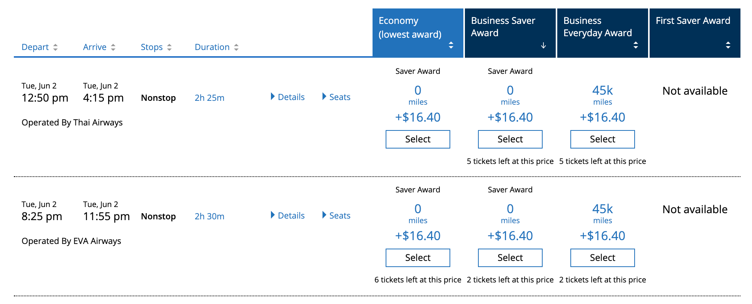This screenshot has height=304, width=752.
Task: Select 45k Business Everyday on Thai flight
Action: (x=602, y=139)
